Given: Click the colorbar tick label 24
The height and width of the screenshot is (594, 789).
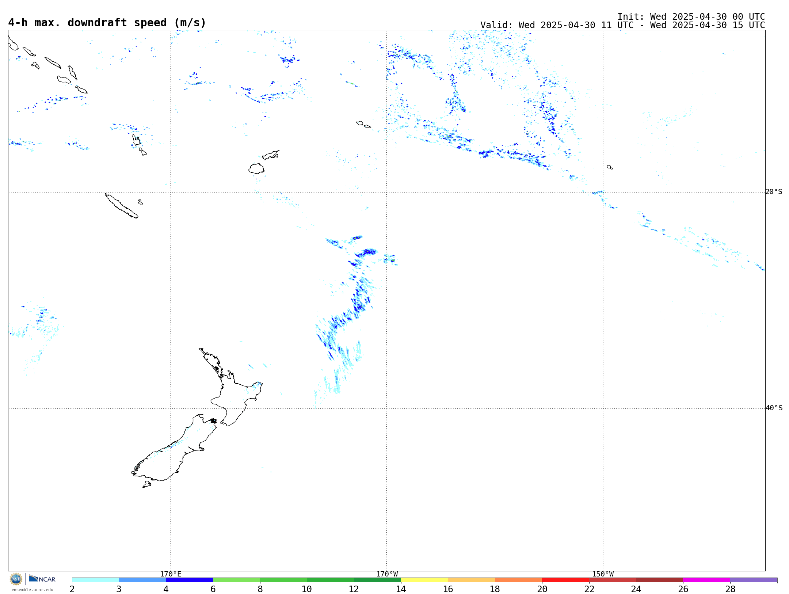Looking at the screenshot, I should point(636,589).
